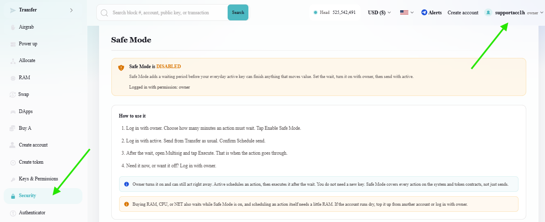
Task: Open the supportacc1h owner account dropdown
Action: [514, 13]
